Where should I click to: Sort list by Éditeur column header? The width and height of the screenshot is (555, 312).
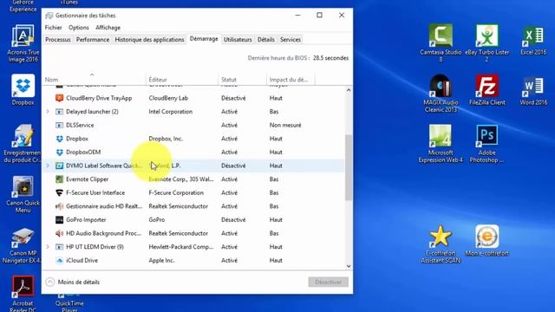tap(182, 80)
